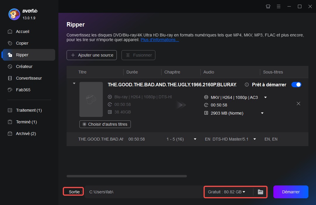Click the output duration clock icon
The image size is (316, 205).
pyautogui.click(x=206, y=105)
